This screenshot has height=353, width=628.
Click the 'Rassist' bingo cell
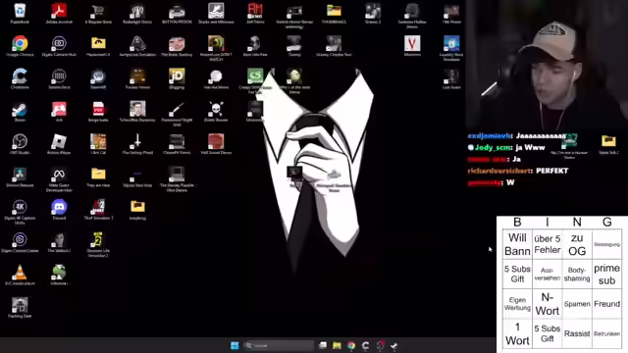[x=577, y=333]
